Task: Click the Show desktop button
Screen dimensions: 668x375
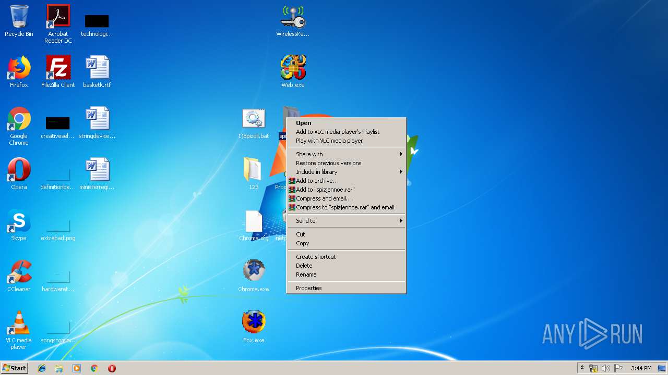Action: [x=662, y=368]
